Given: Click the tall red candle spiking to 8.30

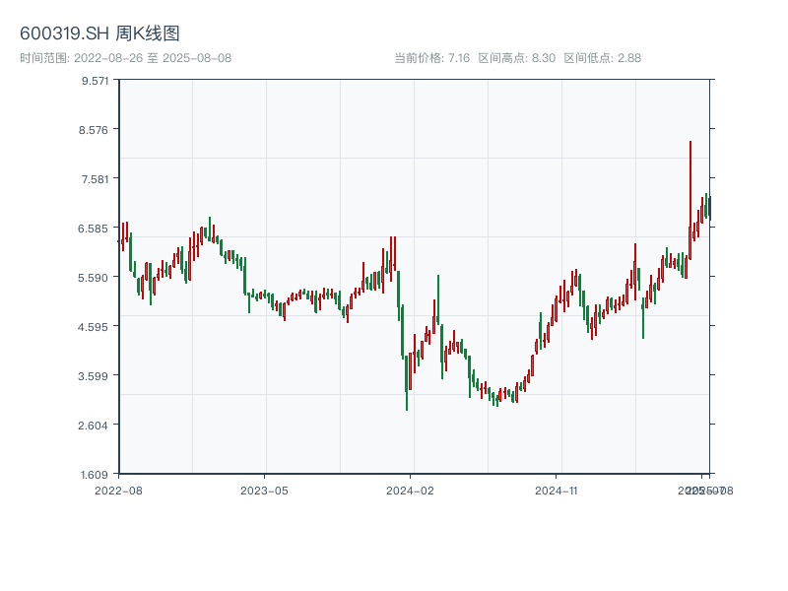Looking at the screenshot, I should click(x=690, y=197).
